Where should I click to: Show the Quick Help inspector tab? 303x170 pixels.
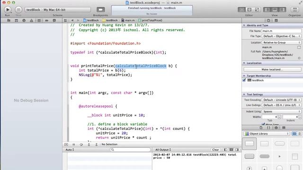tap(276, 20)
